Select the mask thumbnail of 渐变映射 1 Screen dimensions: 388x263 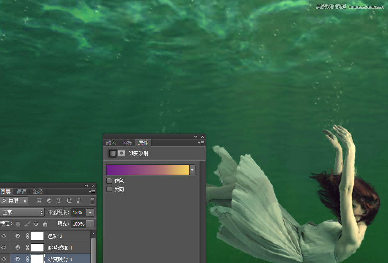pyautogui.click(x=37, y=259)
